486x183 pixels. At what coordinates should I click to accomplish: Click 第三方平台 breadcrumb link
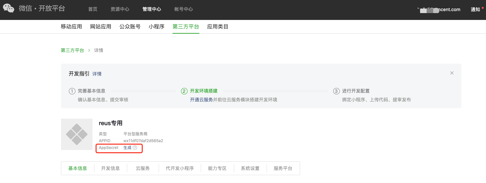72,50
